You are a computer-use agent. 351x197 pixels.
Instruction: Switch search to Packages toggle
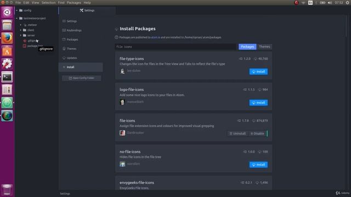tap(247, 47)
